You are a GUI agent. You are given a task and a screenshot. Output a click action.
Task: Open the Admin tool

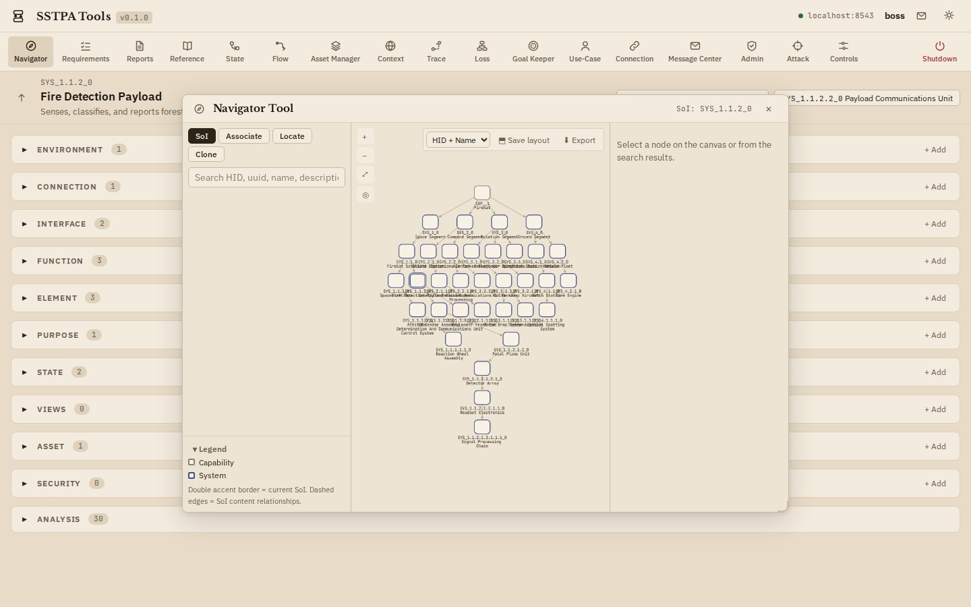(752, 51)
